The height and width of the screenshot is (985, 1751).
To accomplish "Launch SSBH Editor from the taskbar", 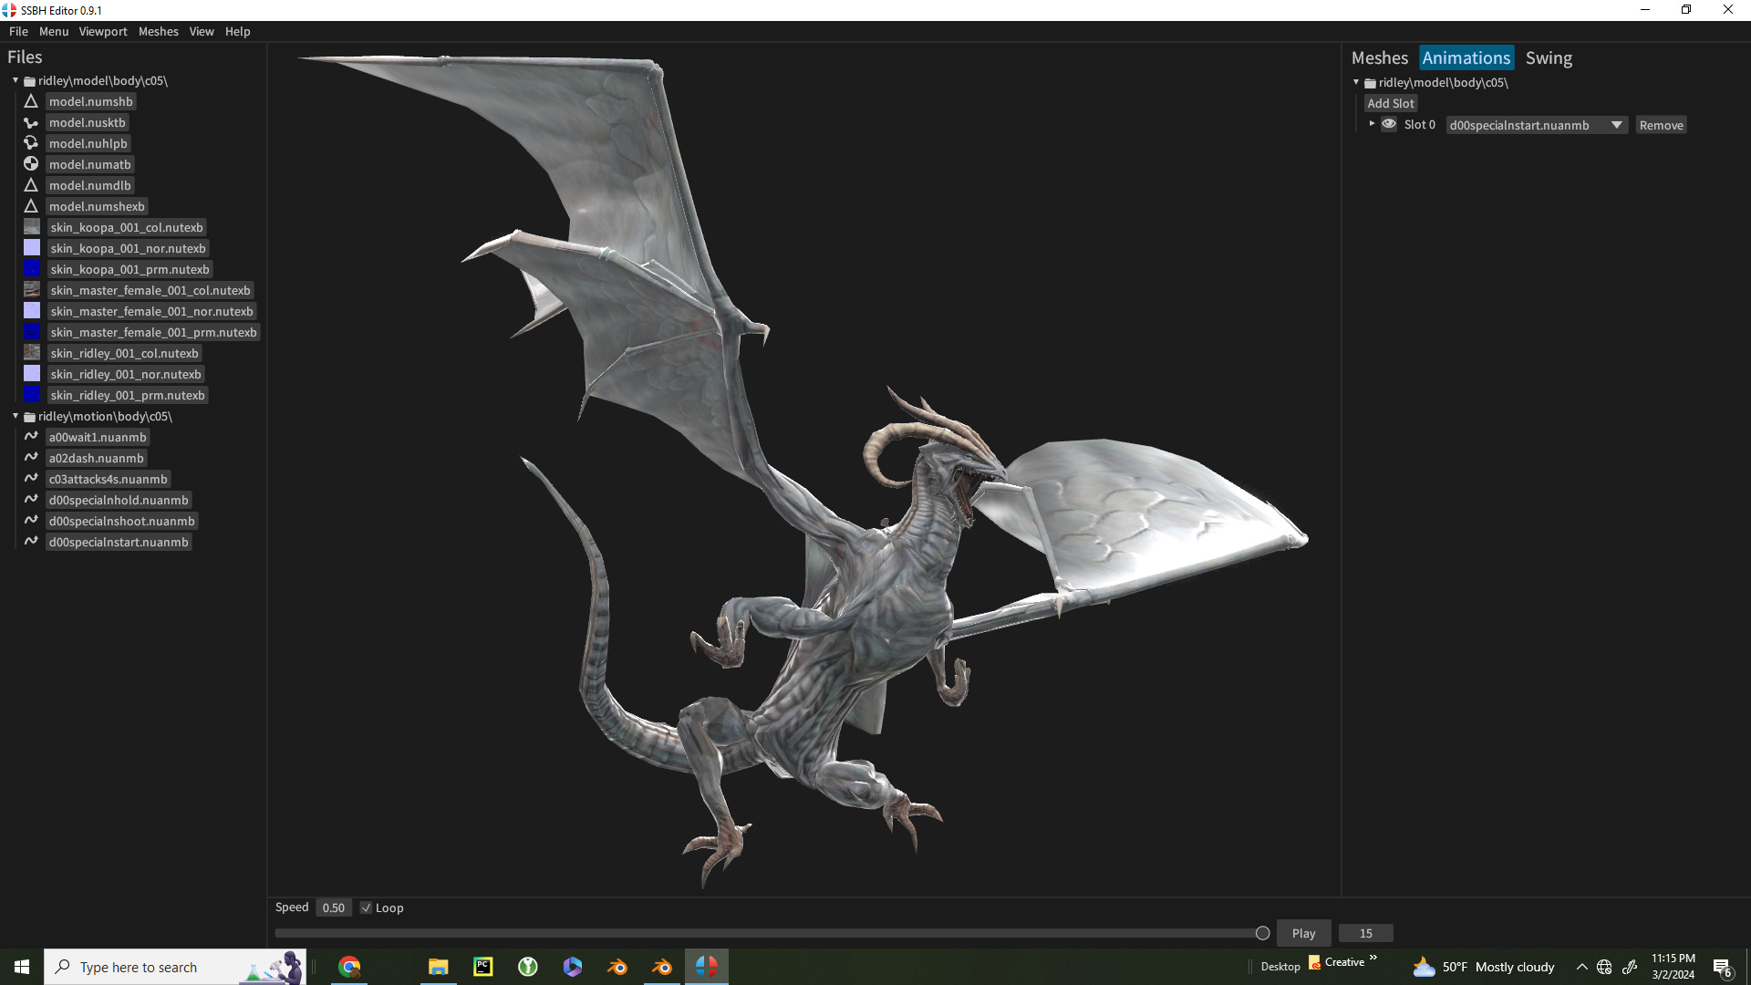I will point(706,966).
